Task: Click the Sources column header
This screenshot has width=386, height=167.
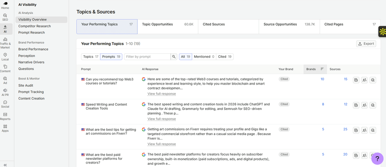Action: pyautogui.click(x=335, y=69)
